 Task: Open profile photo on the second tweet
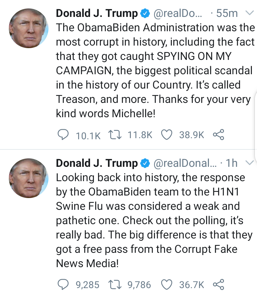[28, 178]
